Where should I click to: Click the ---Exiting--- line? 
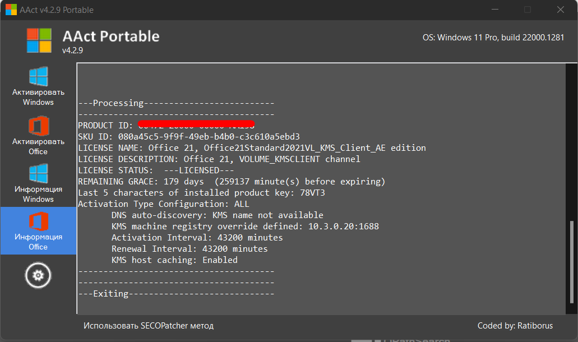[x=176, y=294]
